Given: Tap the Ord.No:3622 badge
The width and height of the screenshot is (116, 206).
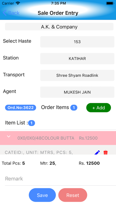Looking at the screenshot, I should coord(20,108).
